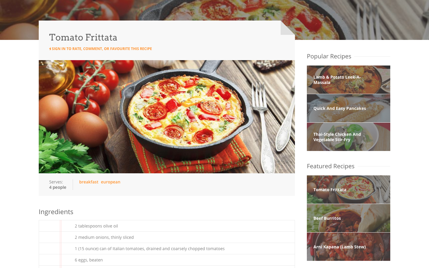The width and height of the screenshot is (429, 268).
Task: Click the main frittata skillet photo
Action: pyautogui.click(x=167, y=117)
